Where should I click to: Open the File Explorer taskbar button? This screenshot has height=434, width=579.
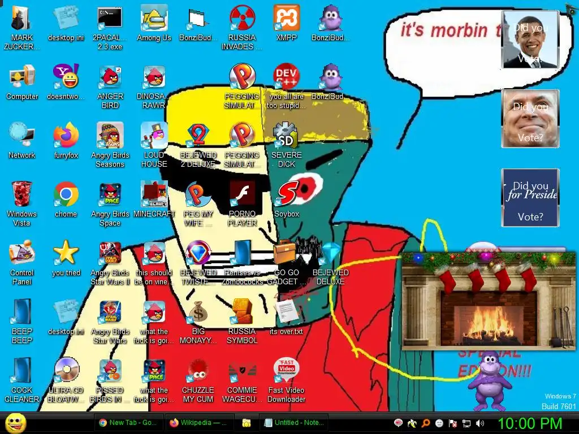246,423
